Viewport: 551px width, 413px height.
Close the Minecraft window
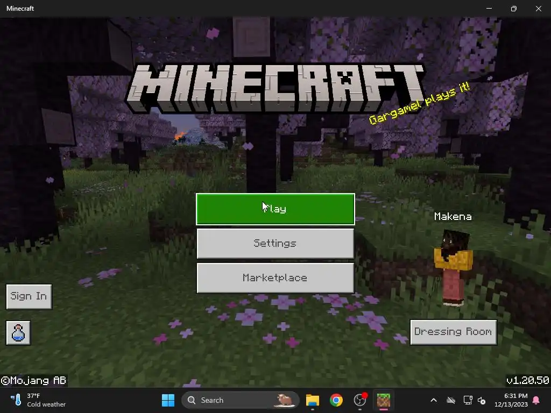click(x=538, y=9)
